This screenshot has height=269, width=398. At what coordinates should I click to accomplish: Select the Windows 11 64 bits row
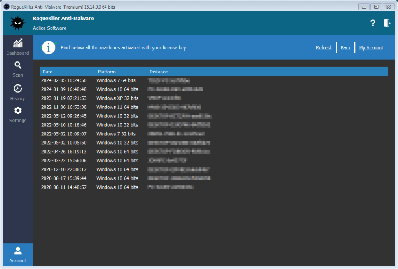click(x=117, y=107)
